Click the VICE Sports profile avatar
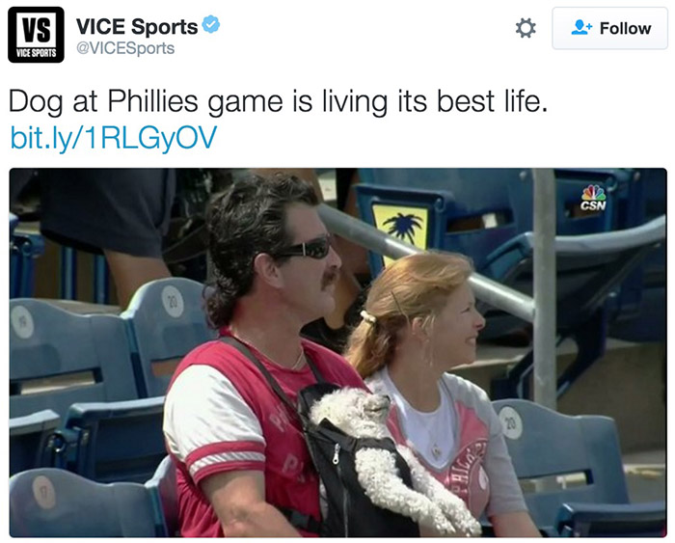 36,35
